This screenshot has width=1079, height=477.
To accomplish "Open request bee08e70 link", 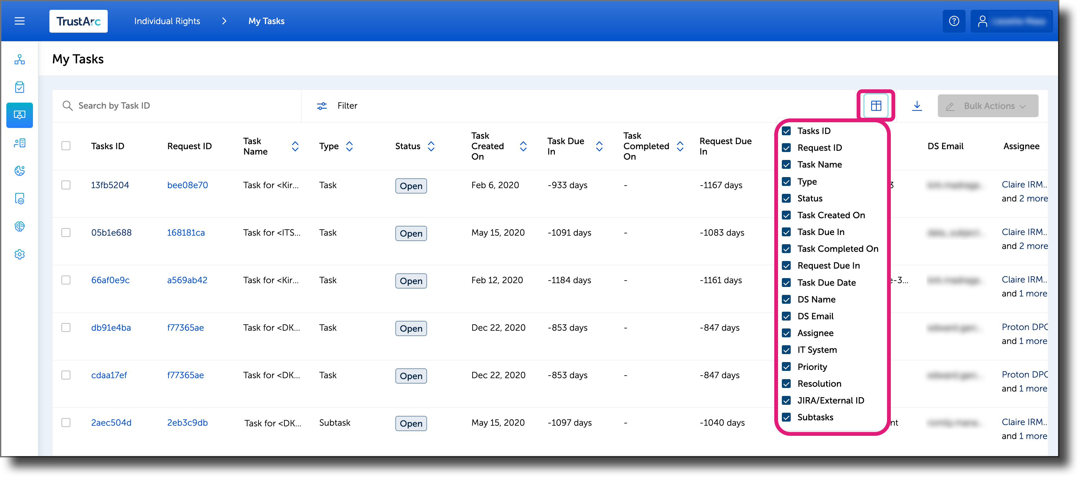I will (187, 185).
